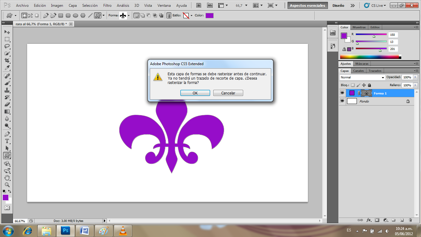
Task: Select the Move tool
Action: click(7, 32)
